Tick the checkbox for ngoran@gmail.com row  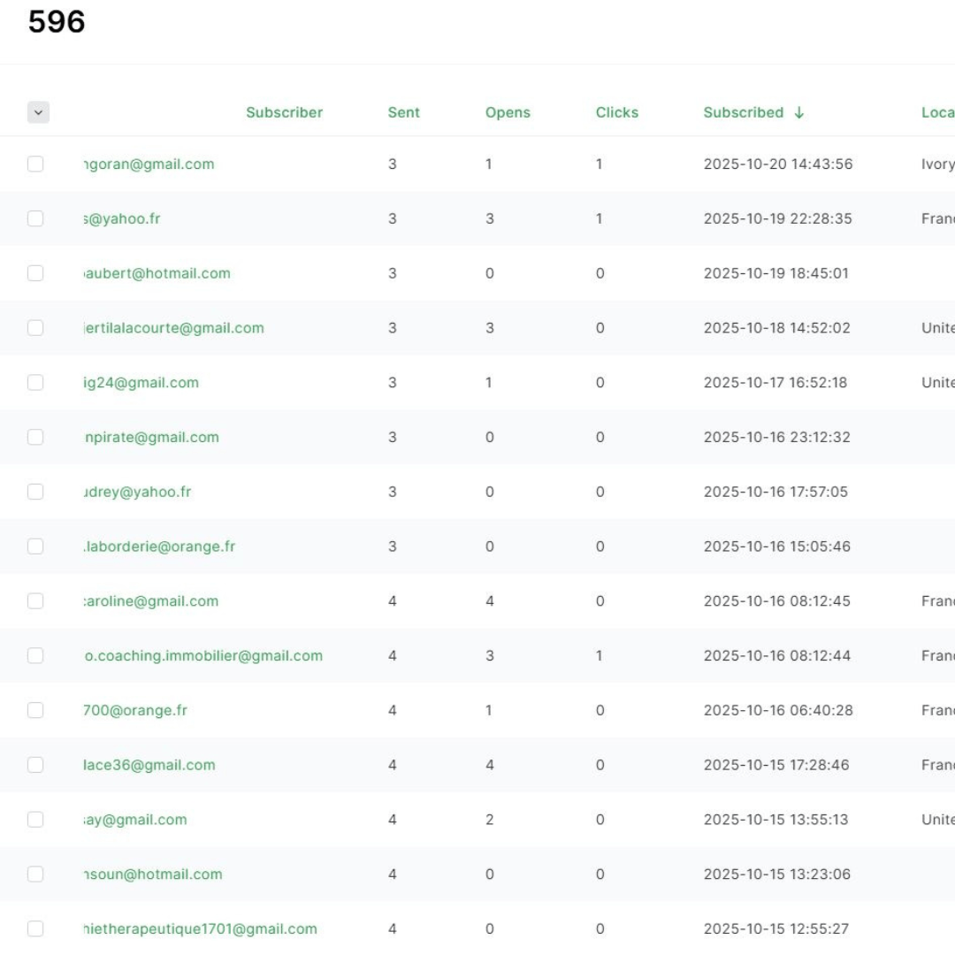coord(35,164)
